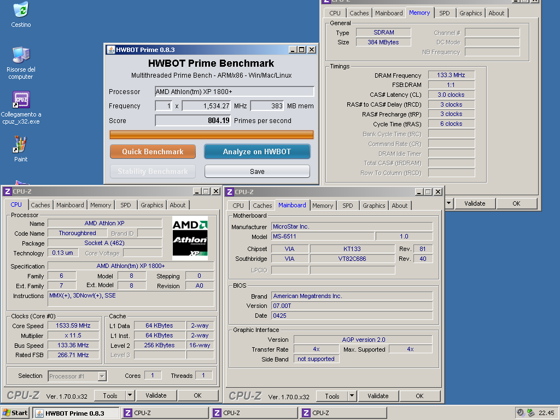Screen dimensions: 560x420
Task: Open Graphics tab in Mainboard window
Action: coord(374,206)
